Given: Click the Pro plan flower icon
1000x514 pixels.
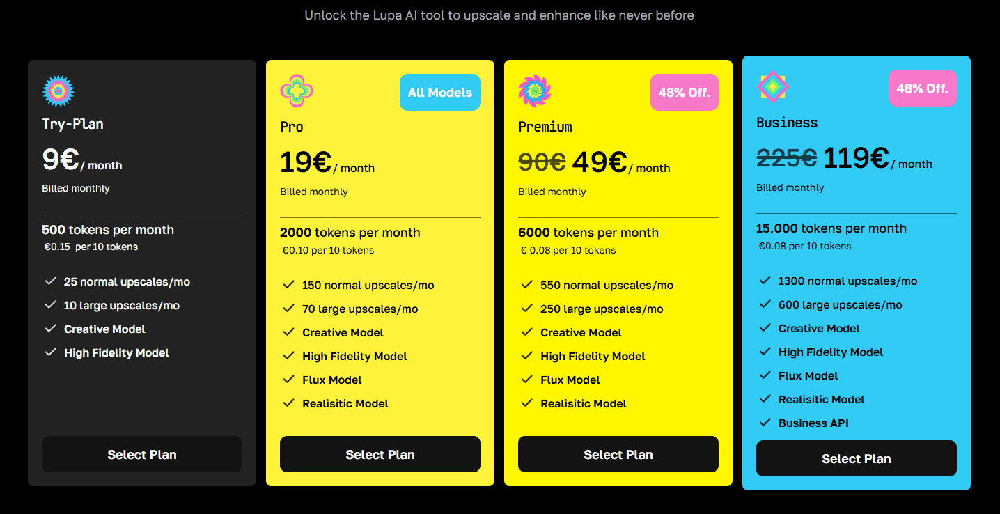Looking at the screenshot, I should pos(297,91).
